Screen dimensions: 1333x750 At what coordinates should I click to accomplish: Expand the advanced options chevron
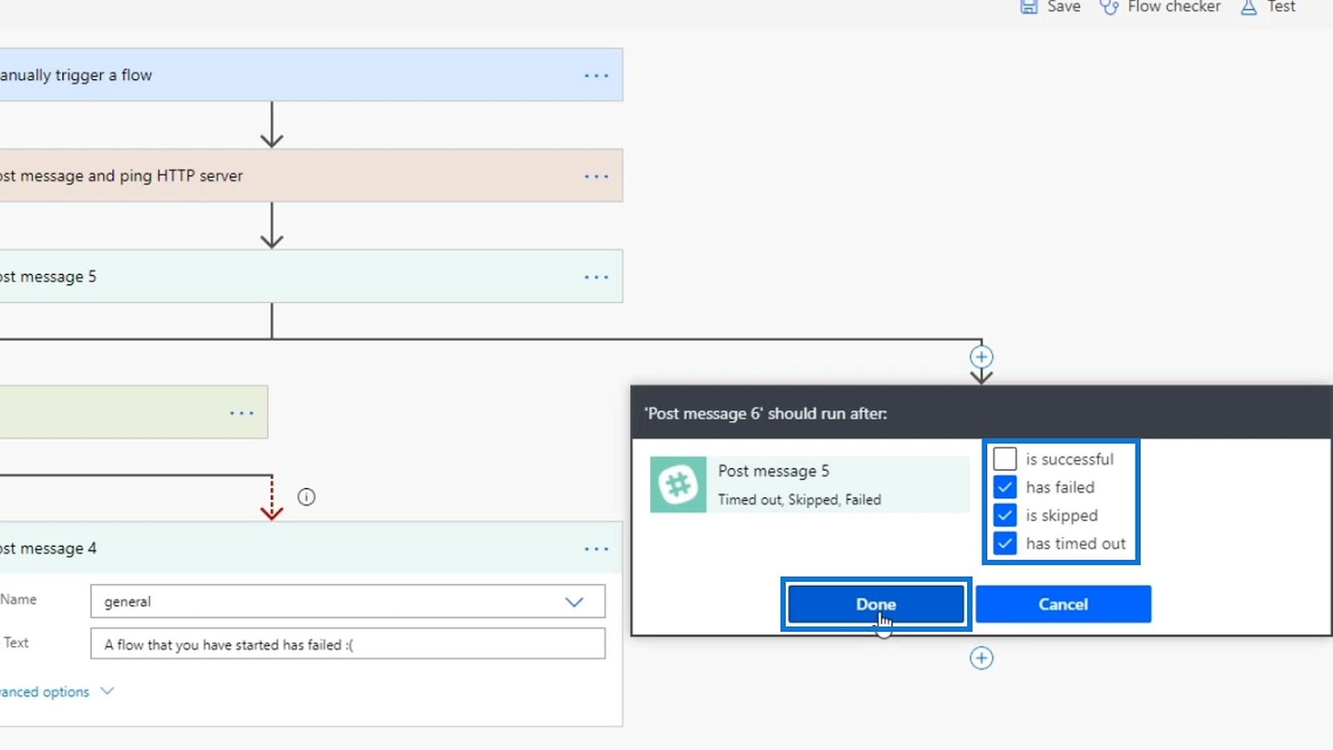(x=107, y=691)
